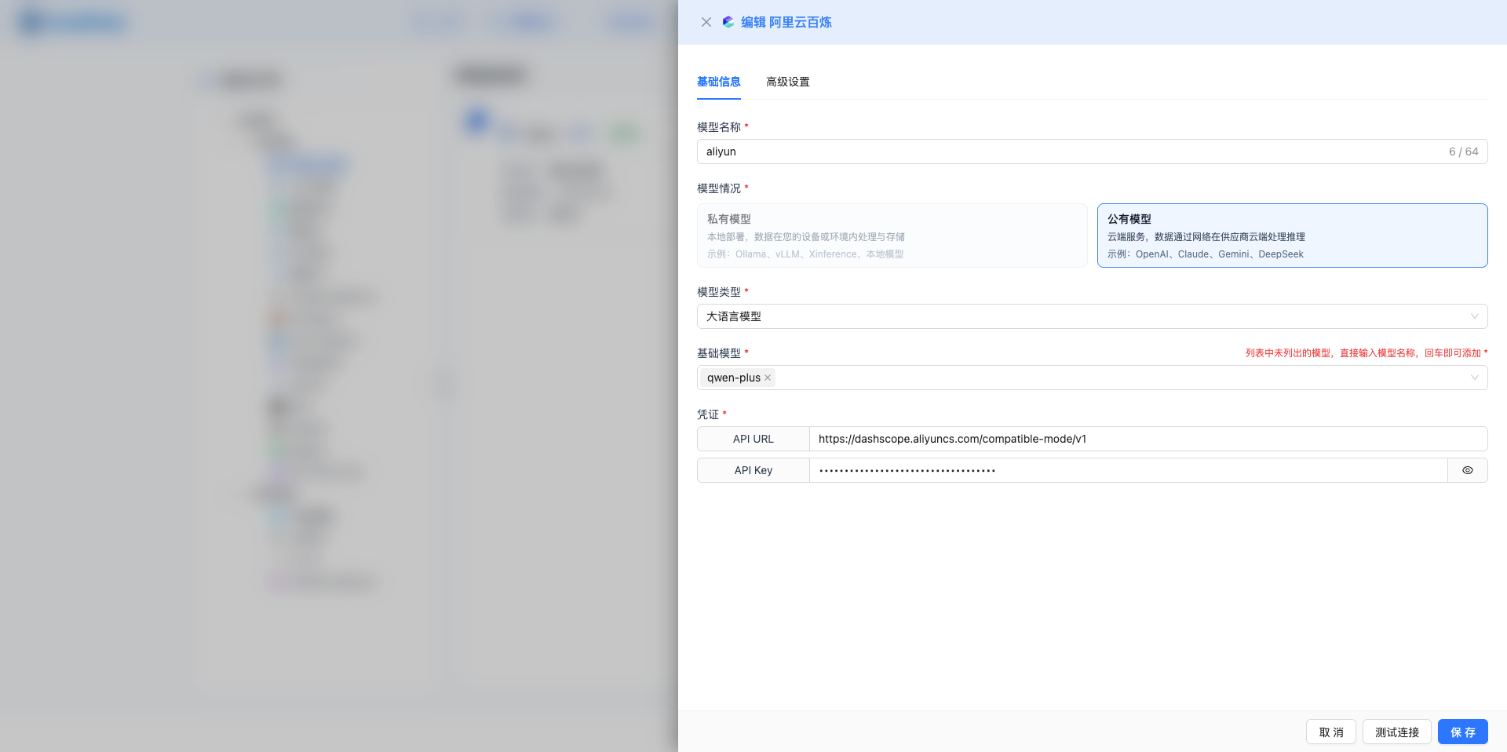
Task: Remove the qwen-plus tag
Action: (768, 378)
